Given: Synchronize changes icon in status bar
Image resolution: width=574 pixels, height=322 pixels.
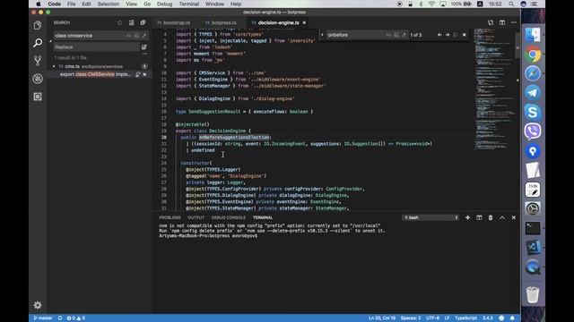Looking at the screenshot, I should 60,318.
